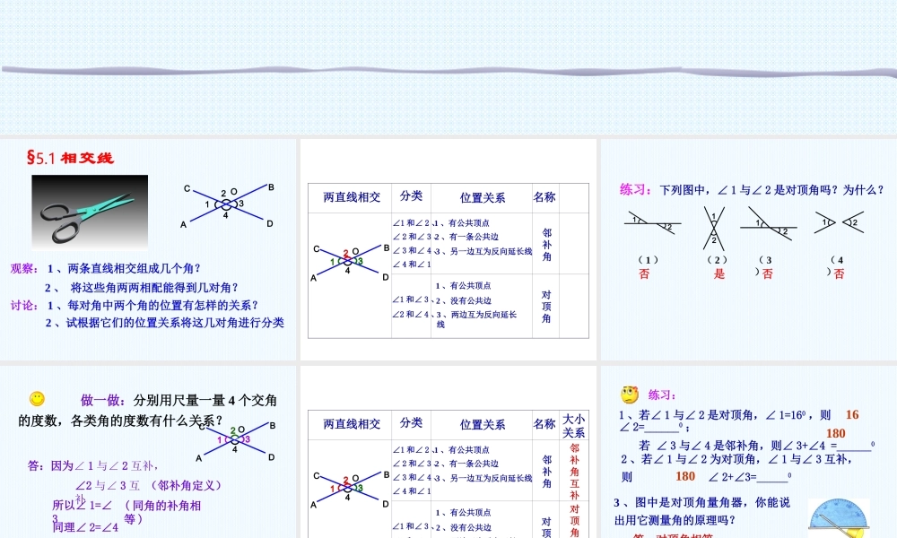The image size is (897, 538).
Task: Click the 分类 header in the table without 大小关系
Action: (x=412, y=196)
